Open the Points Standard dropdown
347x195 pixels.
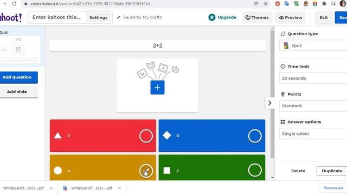[x=313, y=106]
